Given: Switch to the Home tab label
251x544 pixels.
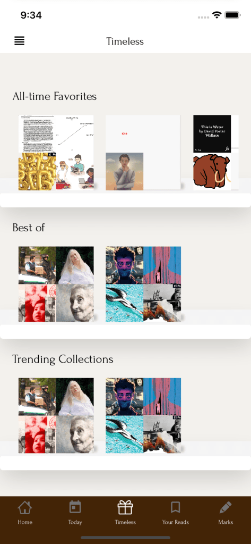Looking at the screenshot, I should click(x=25, y=522).
